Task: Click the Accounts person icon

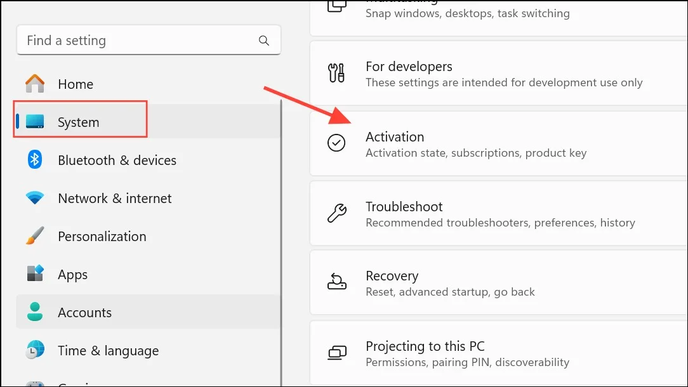Action: (35, 312)
